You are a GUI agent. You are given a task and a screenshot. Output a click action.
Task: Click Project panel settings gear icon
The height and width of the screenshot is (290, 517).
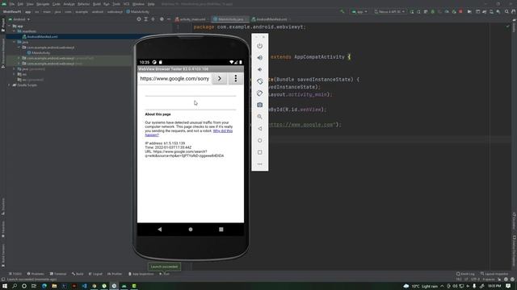(x=162, y=19)
